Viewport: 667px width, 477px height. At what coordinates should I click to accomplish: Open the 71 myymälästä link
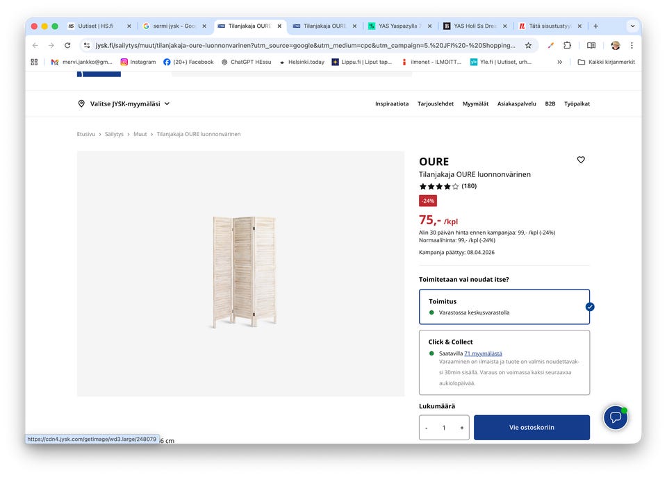(483, 353)
